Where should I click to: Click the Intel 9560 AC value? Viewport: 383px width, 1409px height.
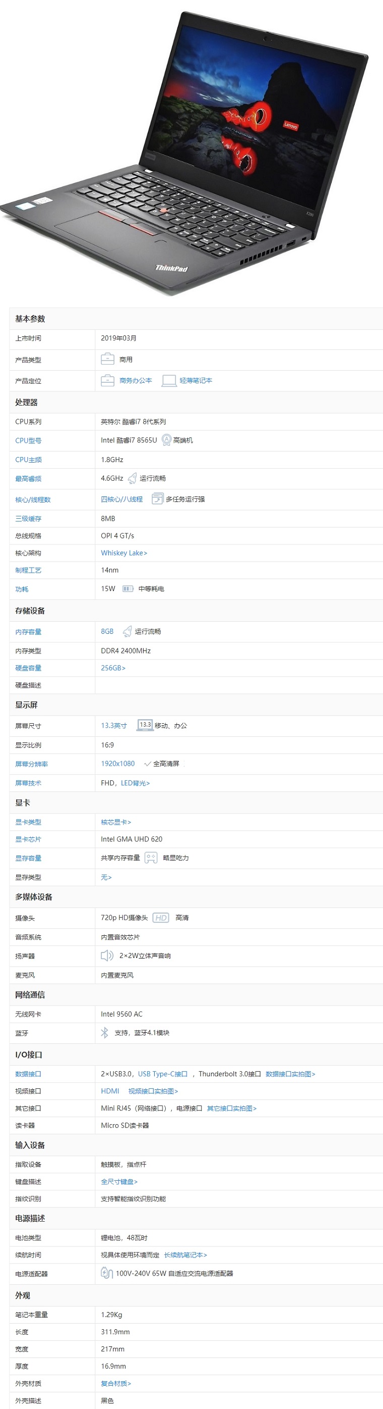point(121,1014)
